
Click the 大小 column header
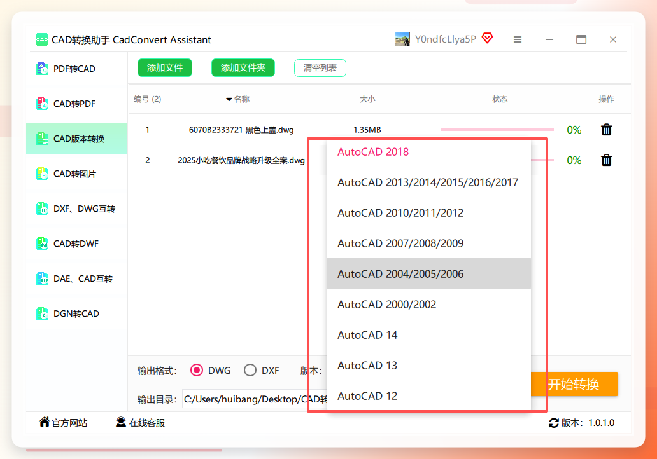367,99
